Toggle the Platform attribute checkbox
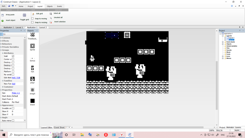The image size is (245, 138). [x=13, y=71]
